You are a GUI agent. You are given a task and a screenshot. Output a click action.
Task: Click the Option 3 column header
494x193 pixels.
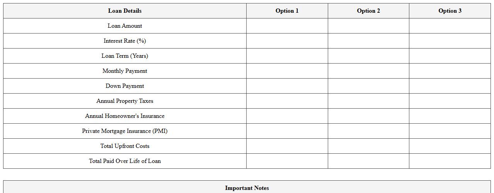tap(450, 11)
